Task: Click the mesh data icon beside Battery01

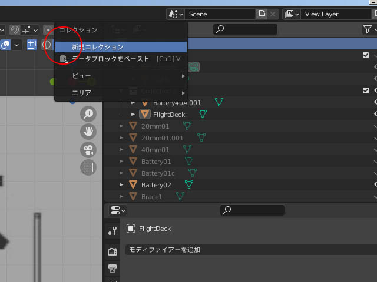Action: click(x=189, y=161)
